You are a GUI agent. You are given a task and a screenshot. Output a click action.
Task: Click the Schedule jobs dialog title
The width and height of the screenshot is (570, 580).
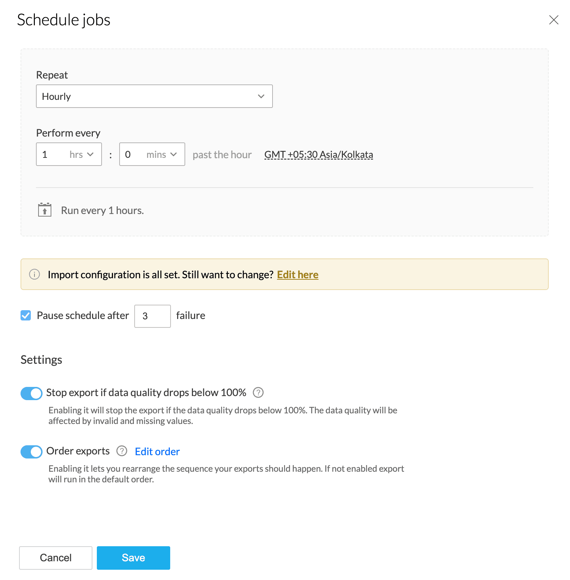pos(64,20)
